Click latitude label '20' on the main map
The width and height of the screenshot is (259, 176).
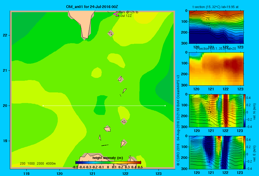coord(5,106)
